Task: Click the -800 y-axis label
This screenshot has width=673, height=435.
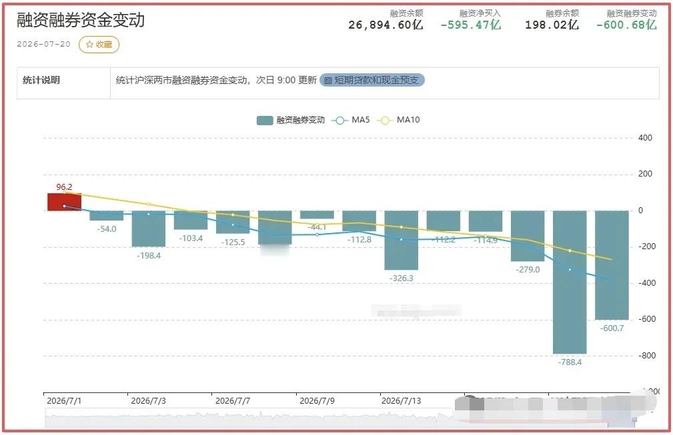Action: point(646,356)
